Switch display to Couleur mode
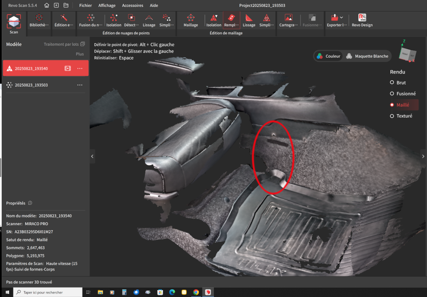Screen dimensions: 427x297 [x=328, y=56]
